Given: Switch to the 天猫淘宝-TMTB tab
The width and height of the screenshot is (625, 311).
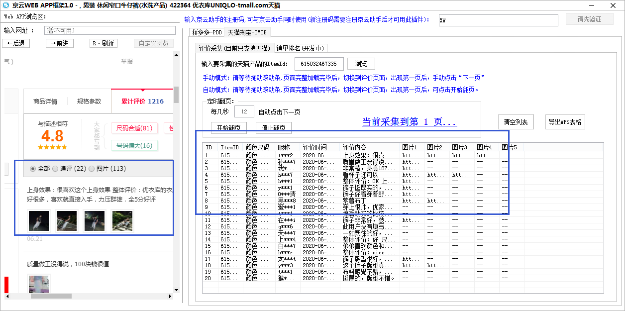Looking at the screenshot, I should (247, 32).
